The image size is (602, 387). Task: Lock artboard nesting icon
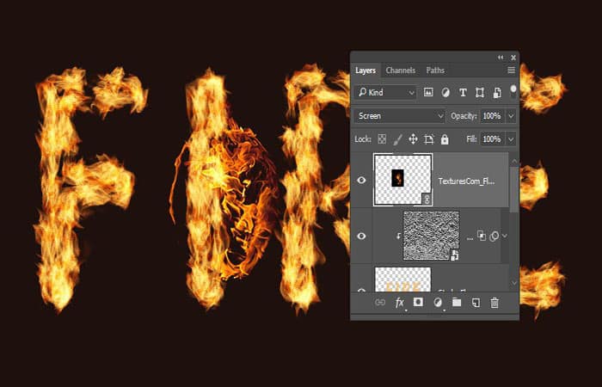tap(429, 139)
